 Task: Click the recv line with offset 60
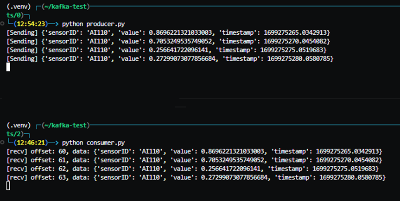click(194, 151)
